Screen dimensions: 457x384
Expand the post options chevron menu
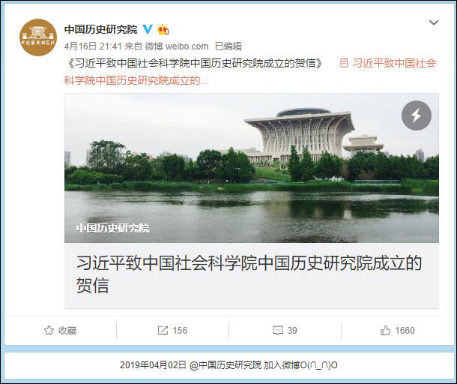point(434,22)
